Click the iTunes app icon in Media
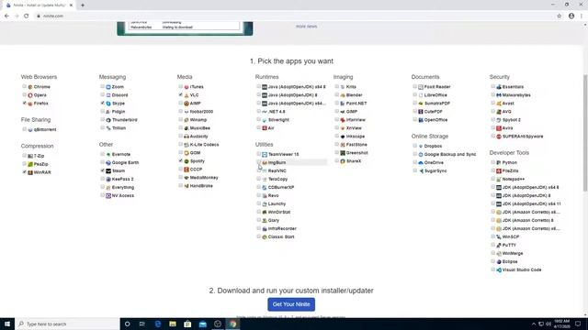Viewport: 588px width, 330px height. click(187, 87)
